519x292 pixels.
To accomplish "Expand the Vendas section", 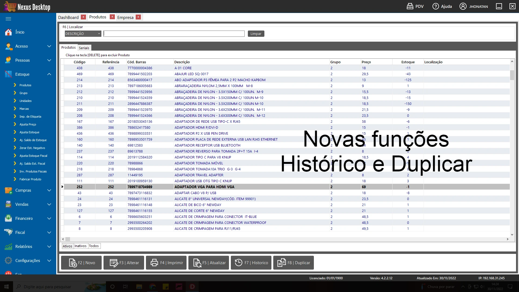I will 22,204.
